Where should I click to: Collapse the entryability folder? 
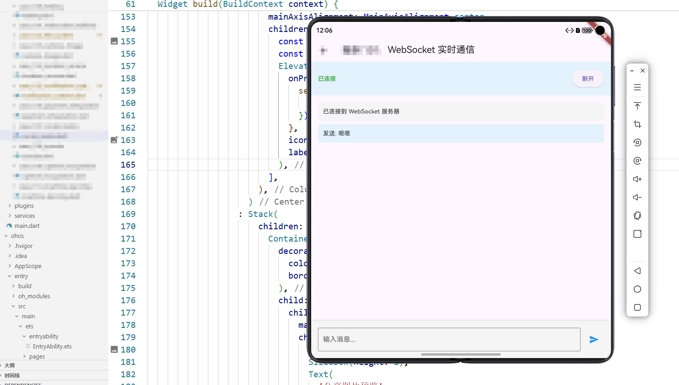(x=44, y=336)
